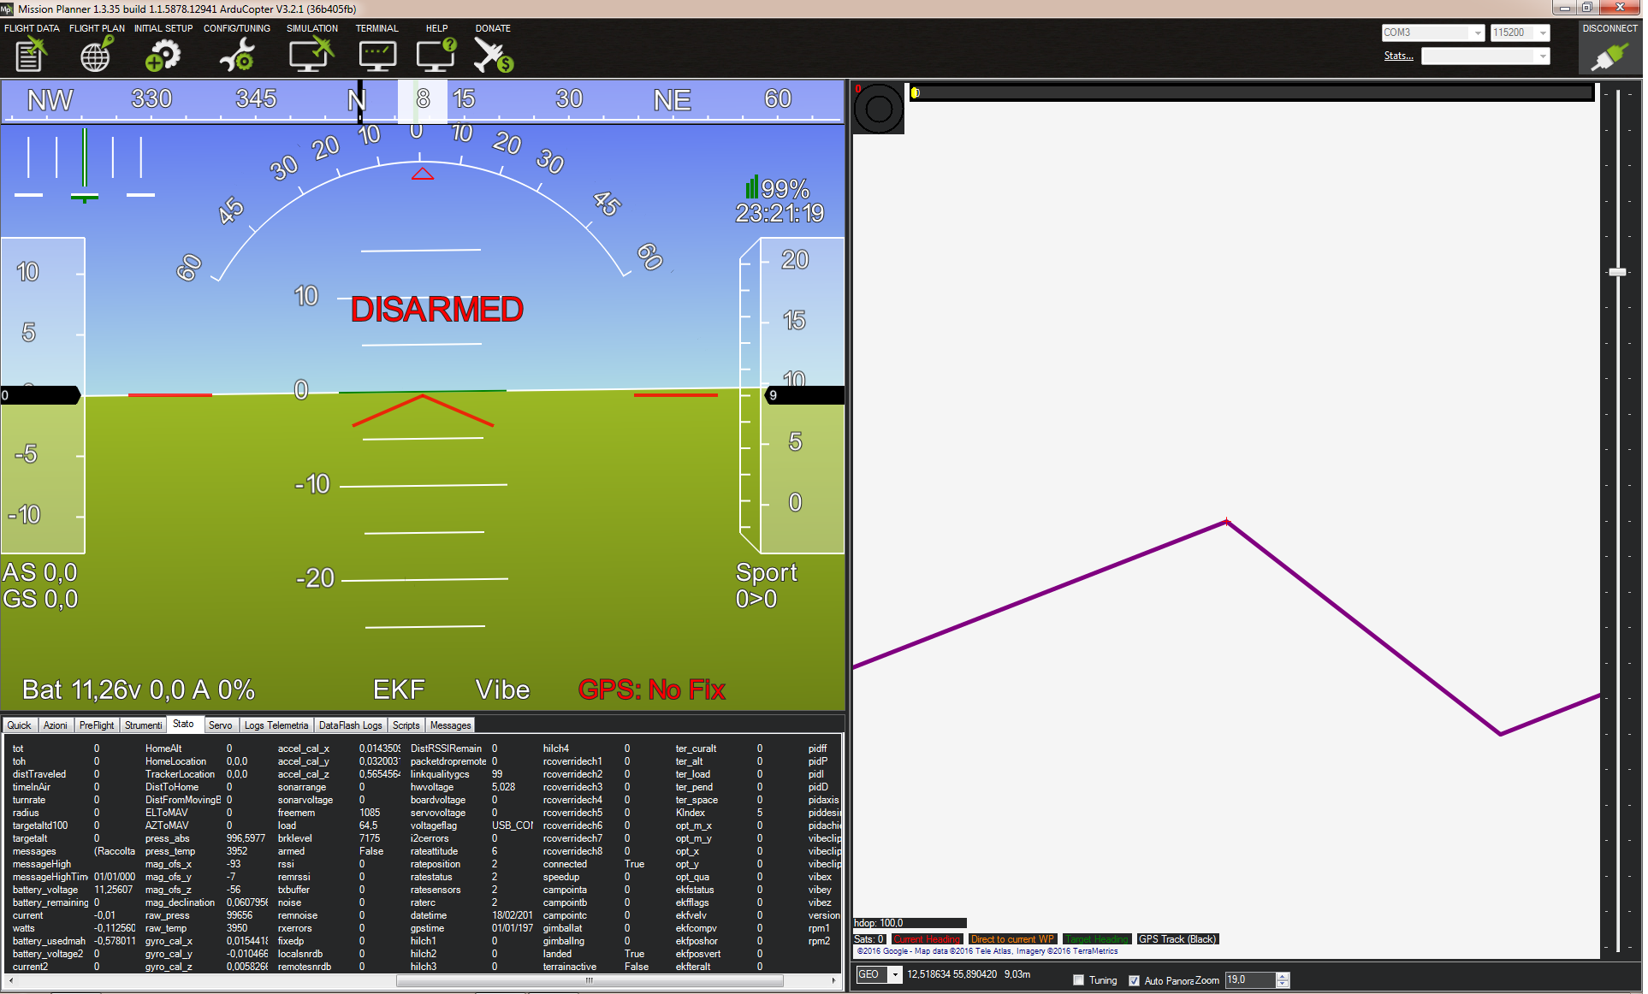Click the 99% link quality indicator on HUD
This screenshot has height=994, width=1648.
pyautogui.click(x=777, y=188)
